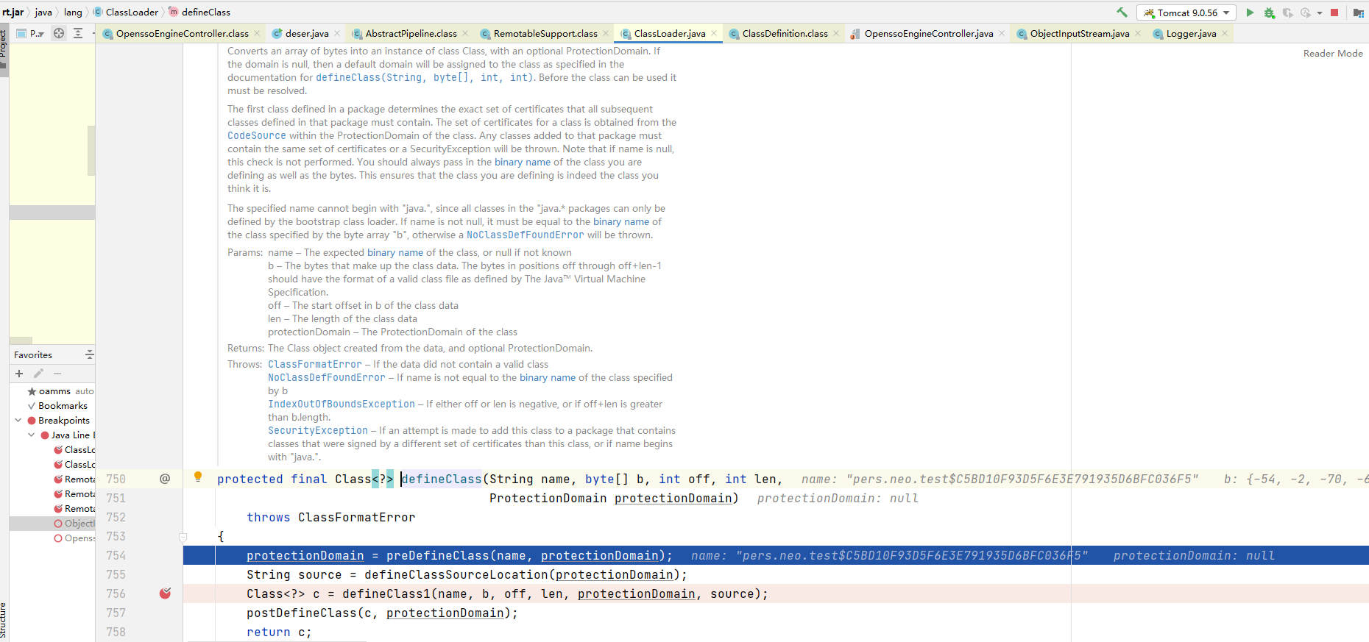
Task: Close the RemotableSupport.class tab
Action: (606, 33)
